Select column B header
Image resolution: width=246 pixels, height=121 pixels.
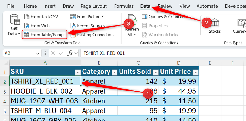99,63
